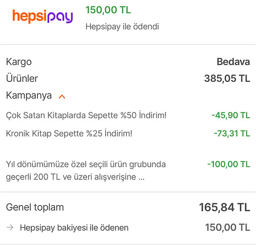The height and width of the screenshot is (245, 256).
Task: Select the 385,05 TL products total
Action: (227, 78)
